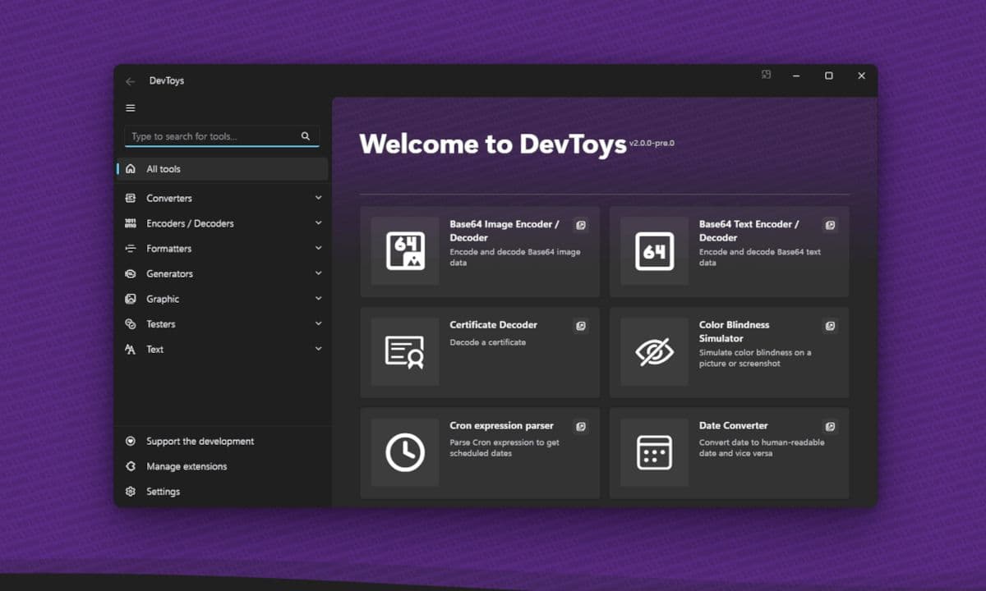Open the Base64 Text Encoder icon
Image resolution: width=986 pixels, height=591 pixels.
coord(654,251)
